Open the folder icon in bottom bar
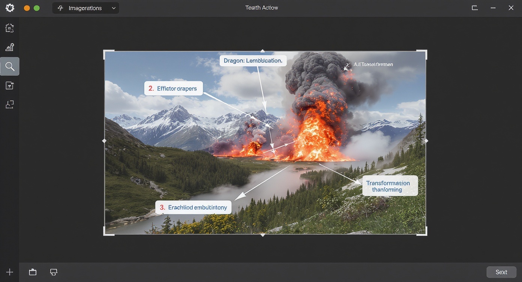522x282 pixels. pos(33,272)
